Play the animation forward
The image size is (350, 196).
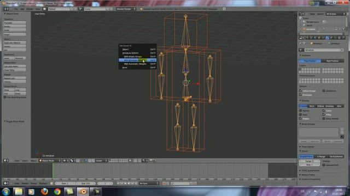129,183
